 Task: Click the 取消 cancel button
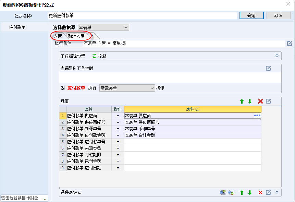pos(279,16)
